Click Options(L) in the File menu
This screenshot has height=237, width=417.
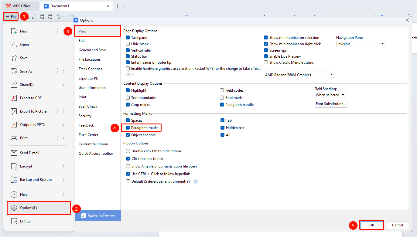(x=39, y=208)
